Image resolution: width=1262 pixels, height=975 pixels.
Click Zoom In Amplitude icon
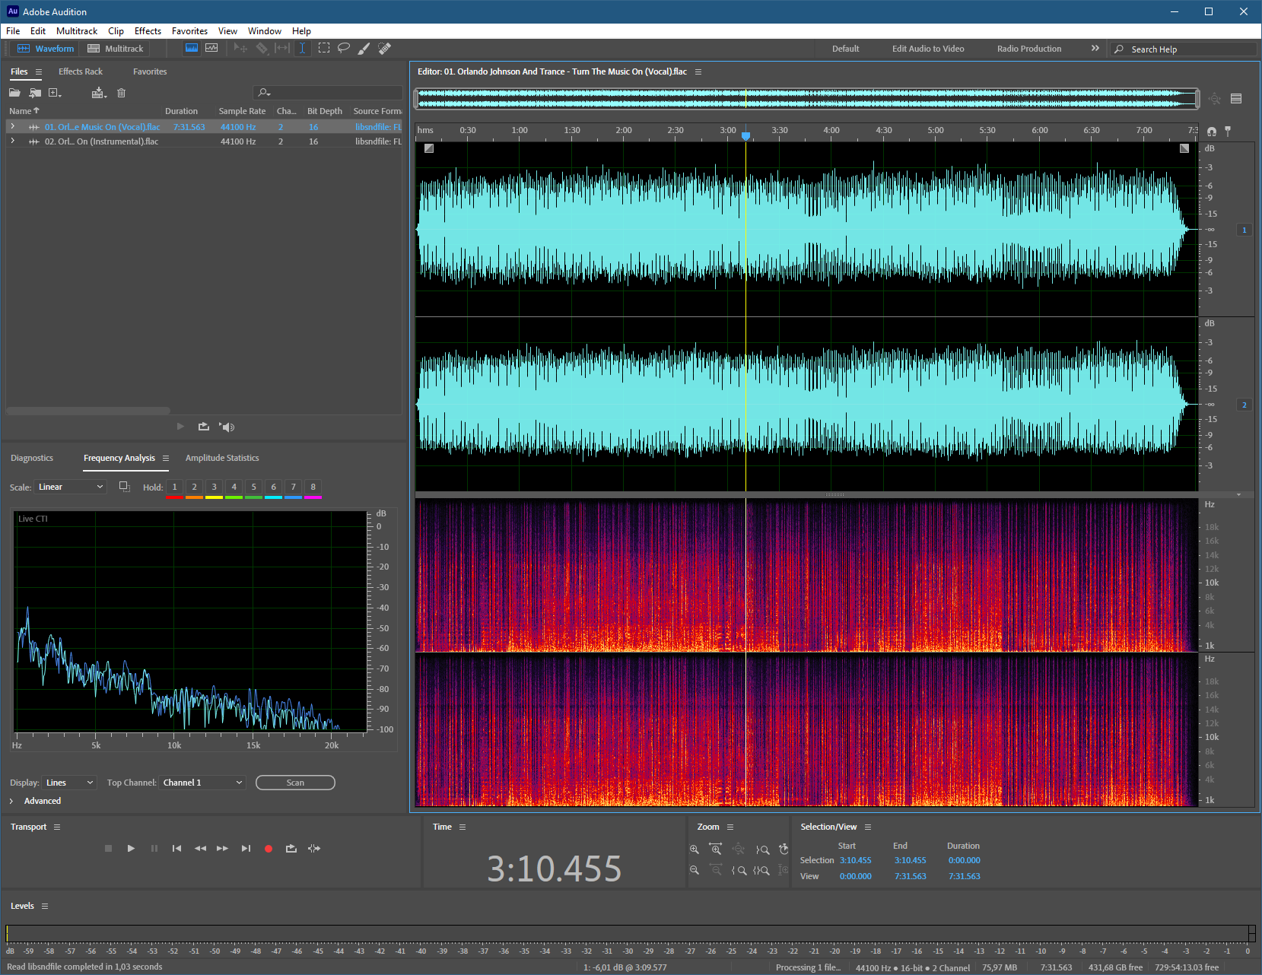(695, 850)
